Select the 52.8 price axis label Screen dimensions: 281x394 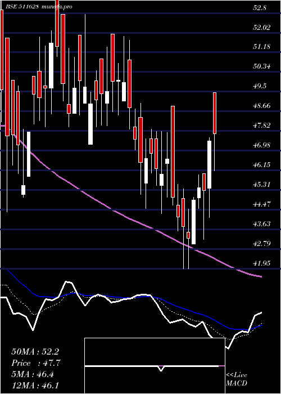(x=260, y=8)
